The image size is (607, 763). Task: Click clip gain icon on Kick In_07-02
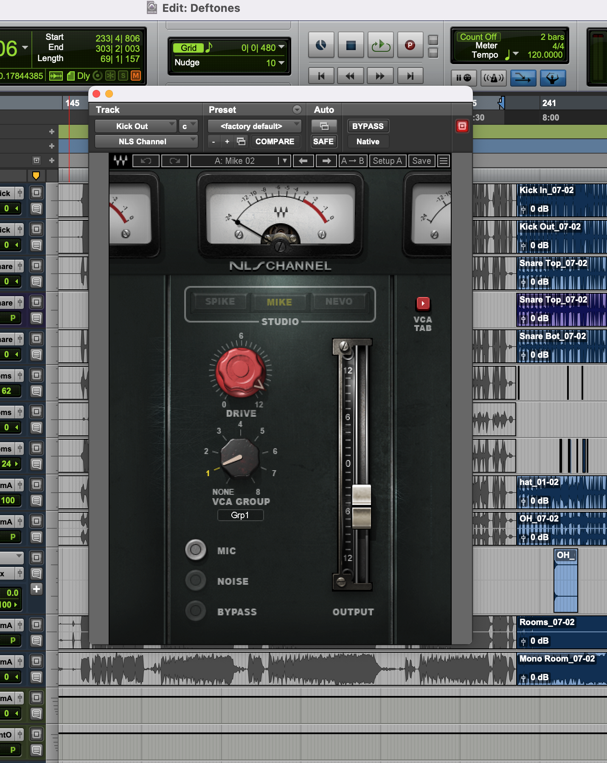pos(523,209)
